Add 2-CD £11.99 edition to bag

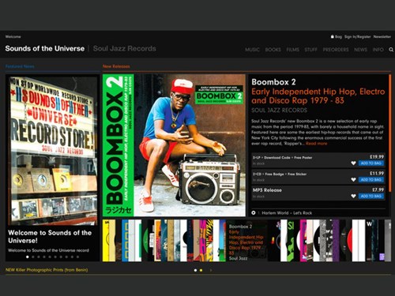pos(371,180)
